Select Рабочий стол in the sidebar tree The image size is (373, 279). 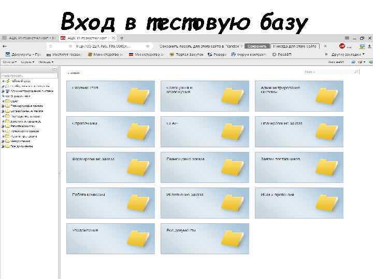point(20,81)
